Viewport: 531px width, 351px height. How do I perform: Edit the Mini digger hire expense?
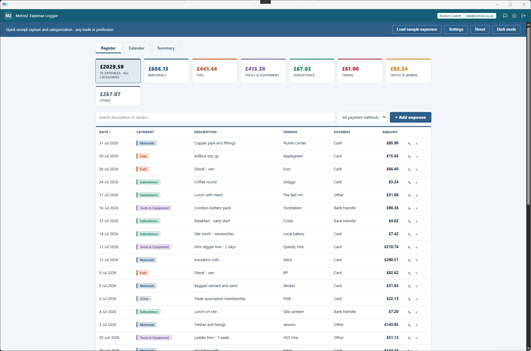click(409, 247)
